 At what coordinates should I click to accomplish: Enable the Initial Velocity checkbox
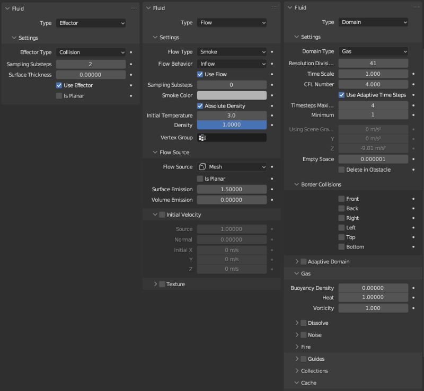click(x=162, y=215)
